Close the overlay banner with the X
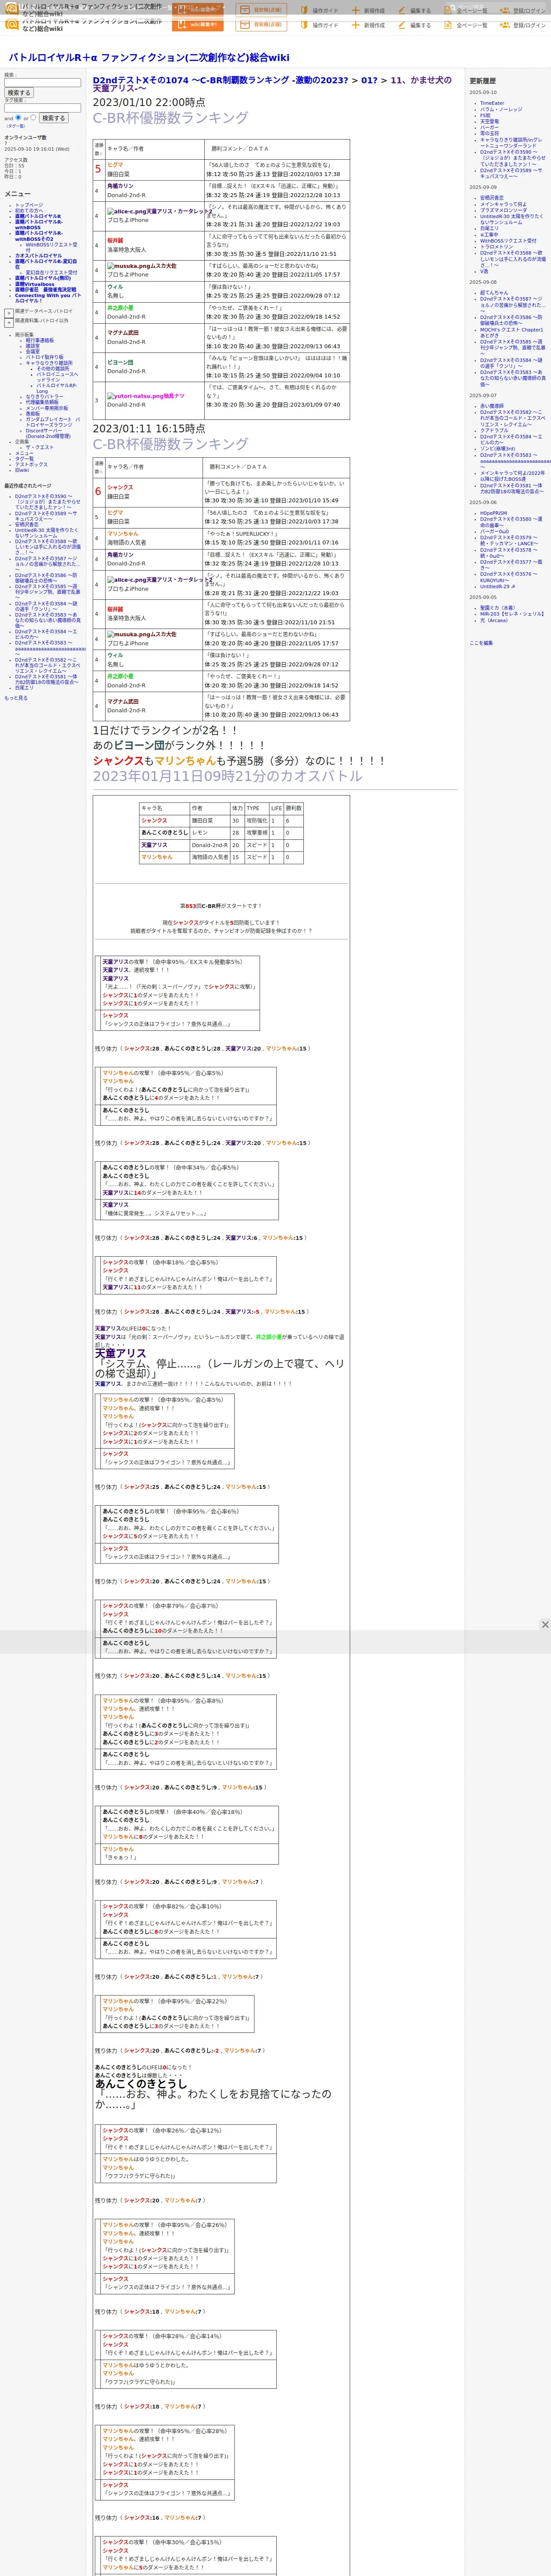The height and width of the screenshot is (2576, 551). [x=545, y=1625]
